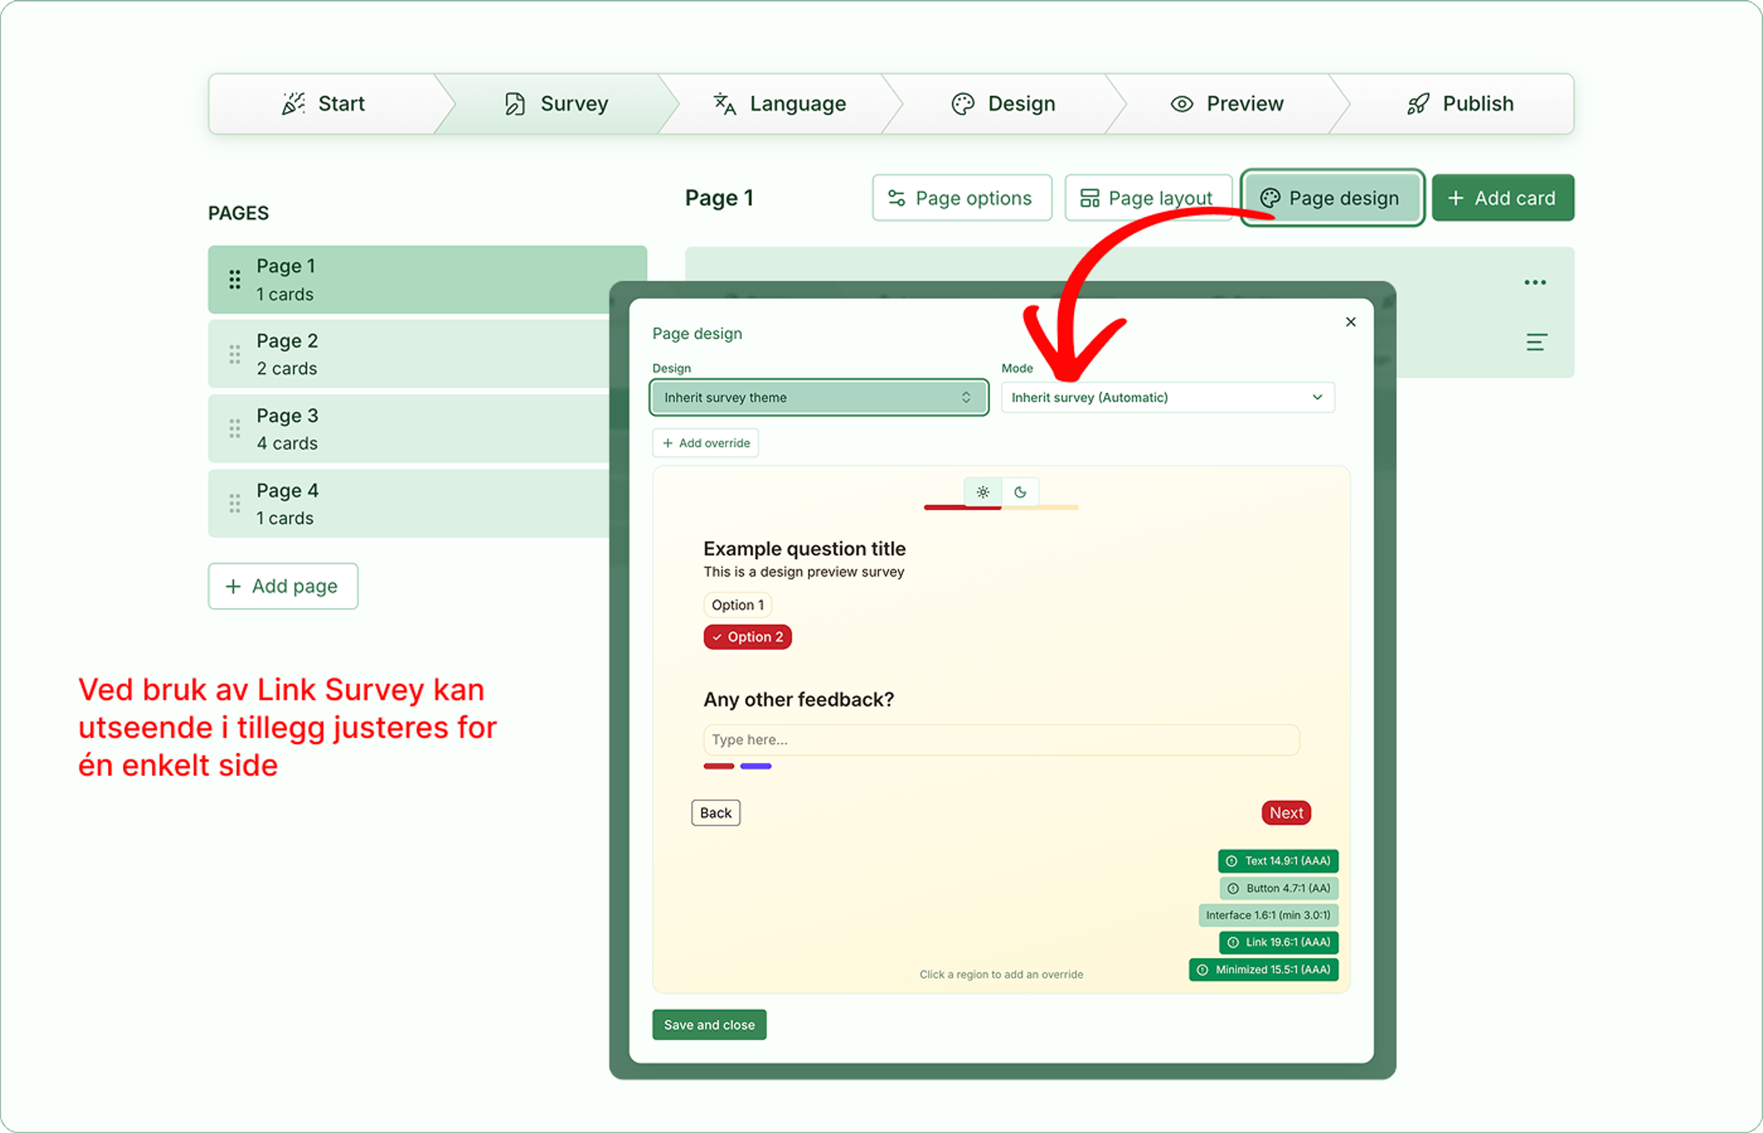Screen dimensions: 1763x1133
Task: Toggle Option 2 in preview
Action: click(748, 637)
